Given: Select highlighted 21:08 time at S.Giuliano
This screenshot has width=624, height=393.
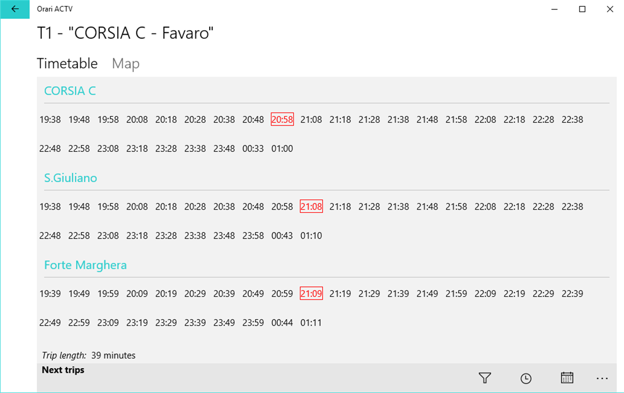Looking at the screenshot, I should tap(311, 207).
